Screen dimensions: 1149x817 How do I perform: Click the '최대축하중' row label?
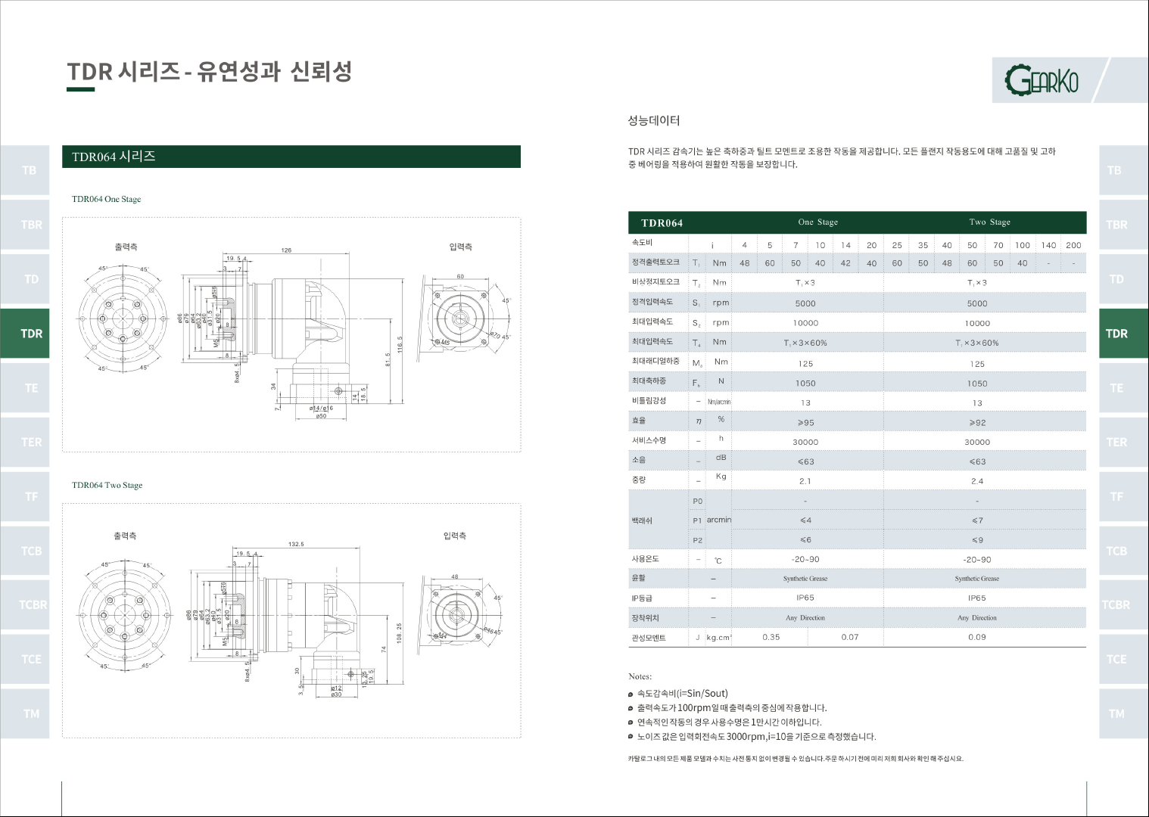pyautogui.click(x=649, y=381)
